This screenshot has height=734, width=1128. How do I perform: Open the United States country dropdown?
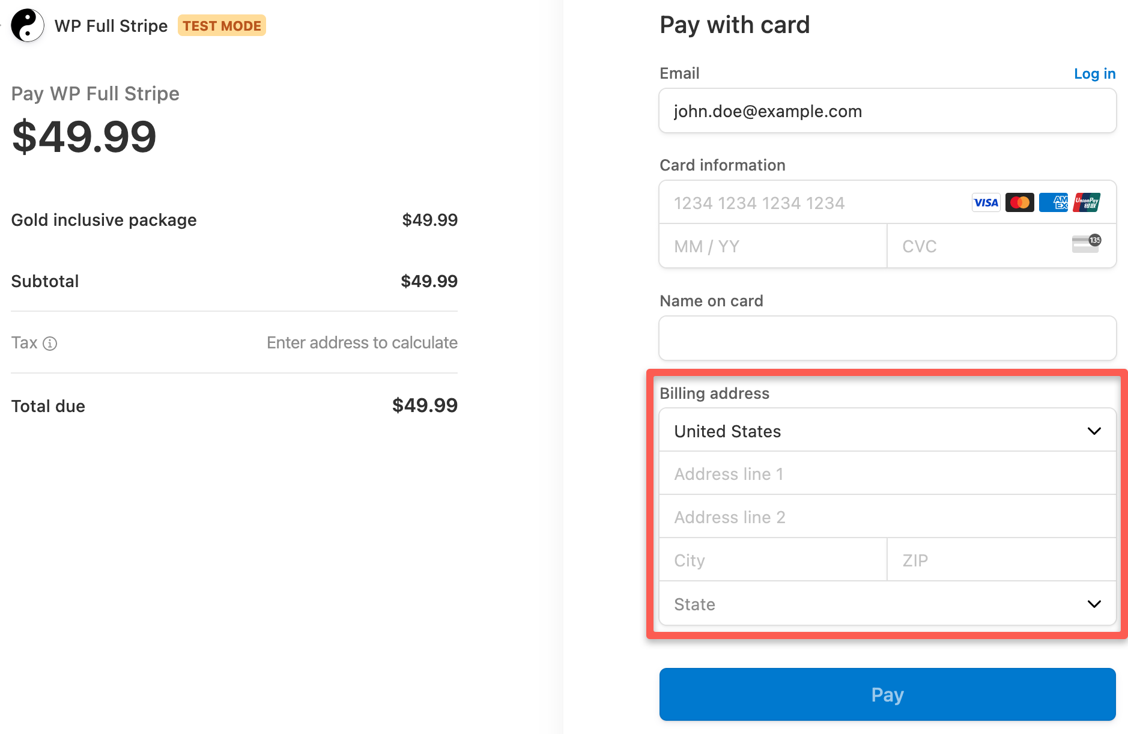pyautogui.click(x=887, y=430)
